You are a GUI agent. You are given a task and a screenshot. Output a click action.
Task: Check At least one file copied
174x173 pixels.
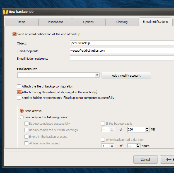tap(26, 143)
